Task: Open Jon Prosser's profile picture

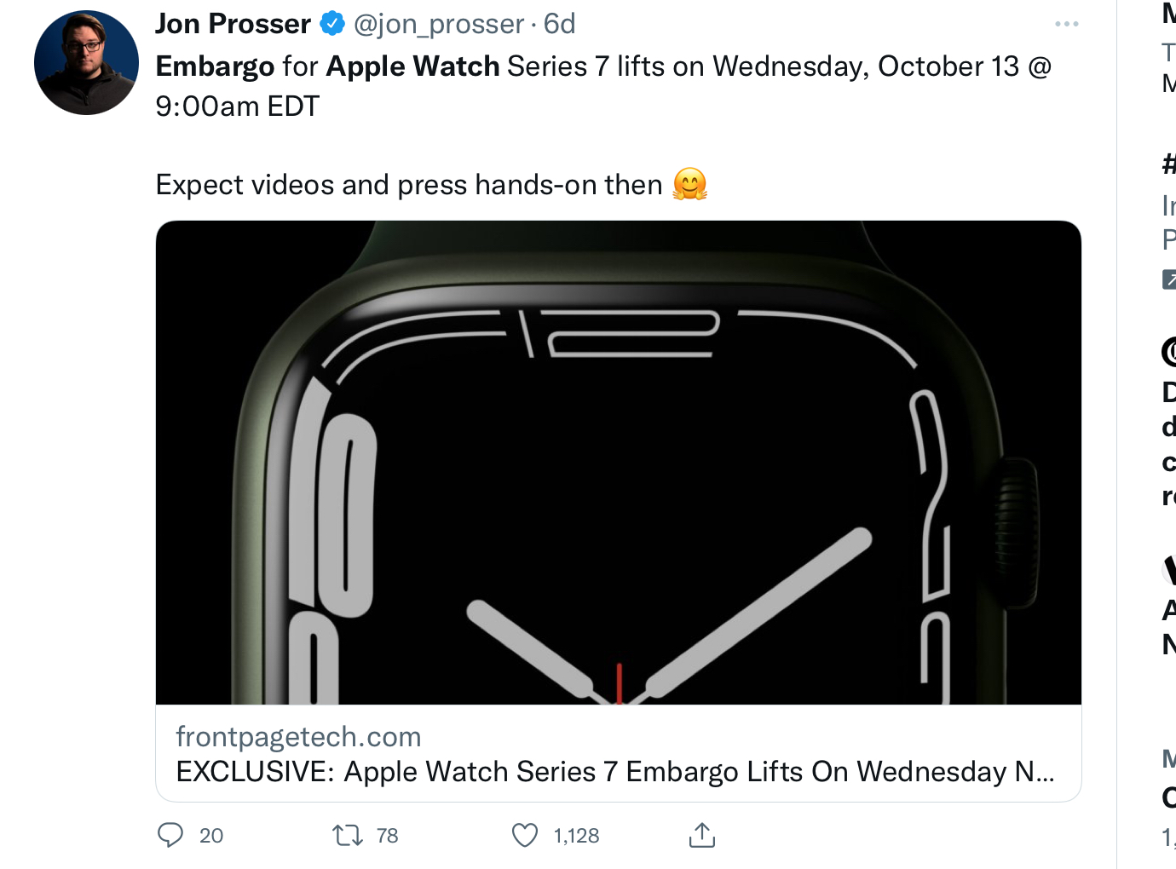Action: coord(86,63)
